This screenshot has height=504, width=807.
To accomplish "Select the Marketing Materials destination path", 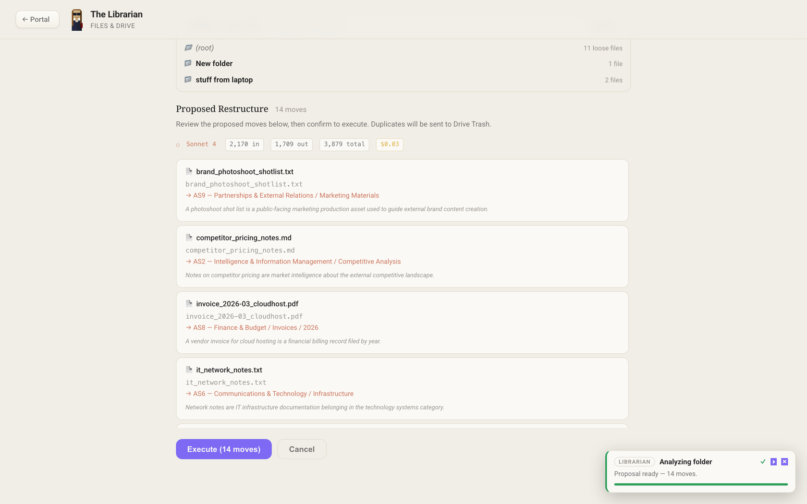I will point(282,195).
